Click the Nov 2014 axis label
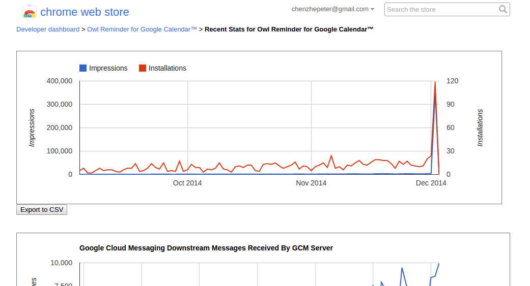This screenshot has width=530, height=286. coord(311,183)
